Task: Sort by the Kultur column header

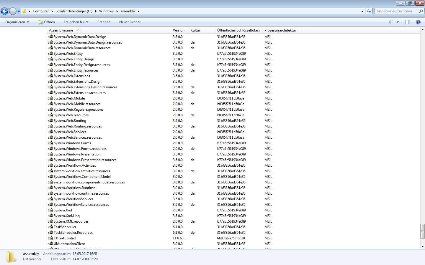Action: point(202,30)
